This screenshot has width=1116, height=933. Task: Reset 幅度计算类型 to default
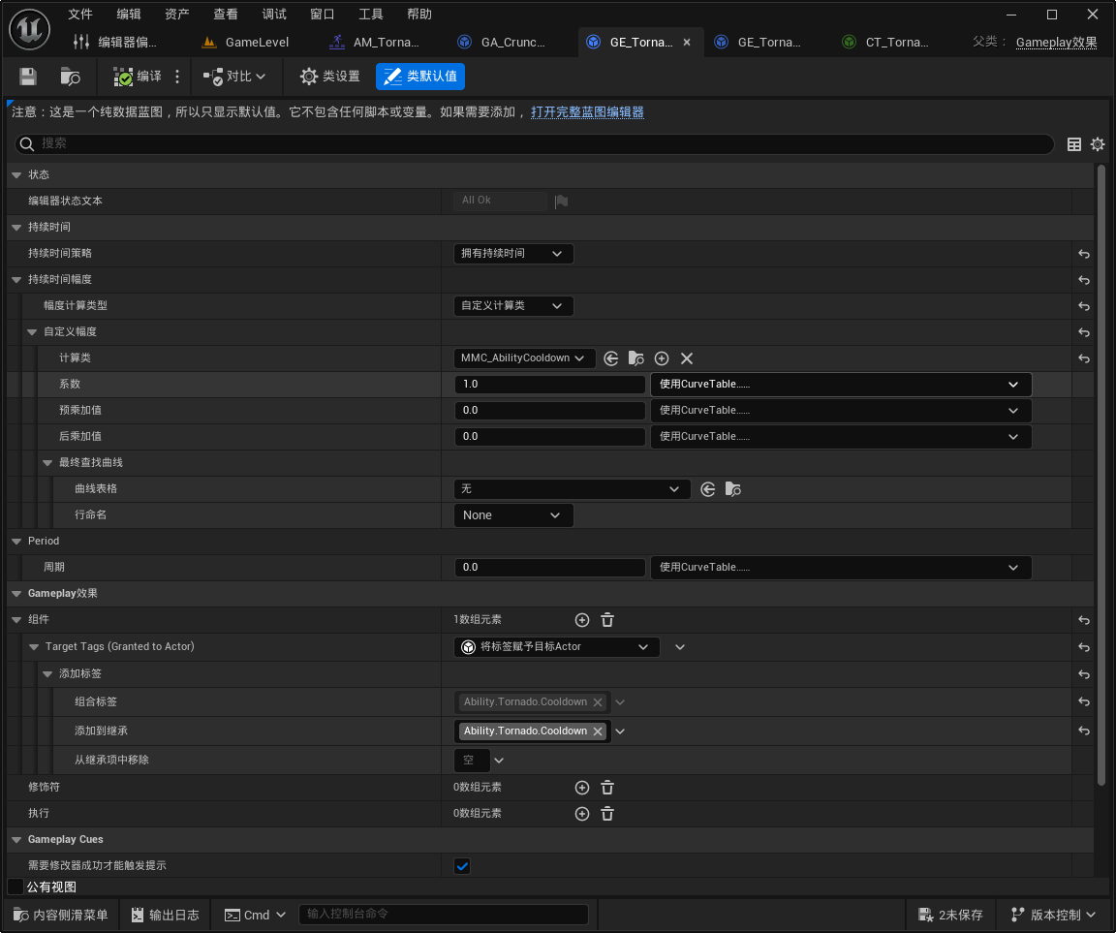(x=1083, y=307)
